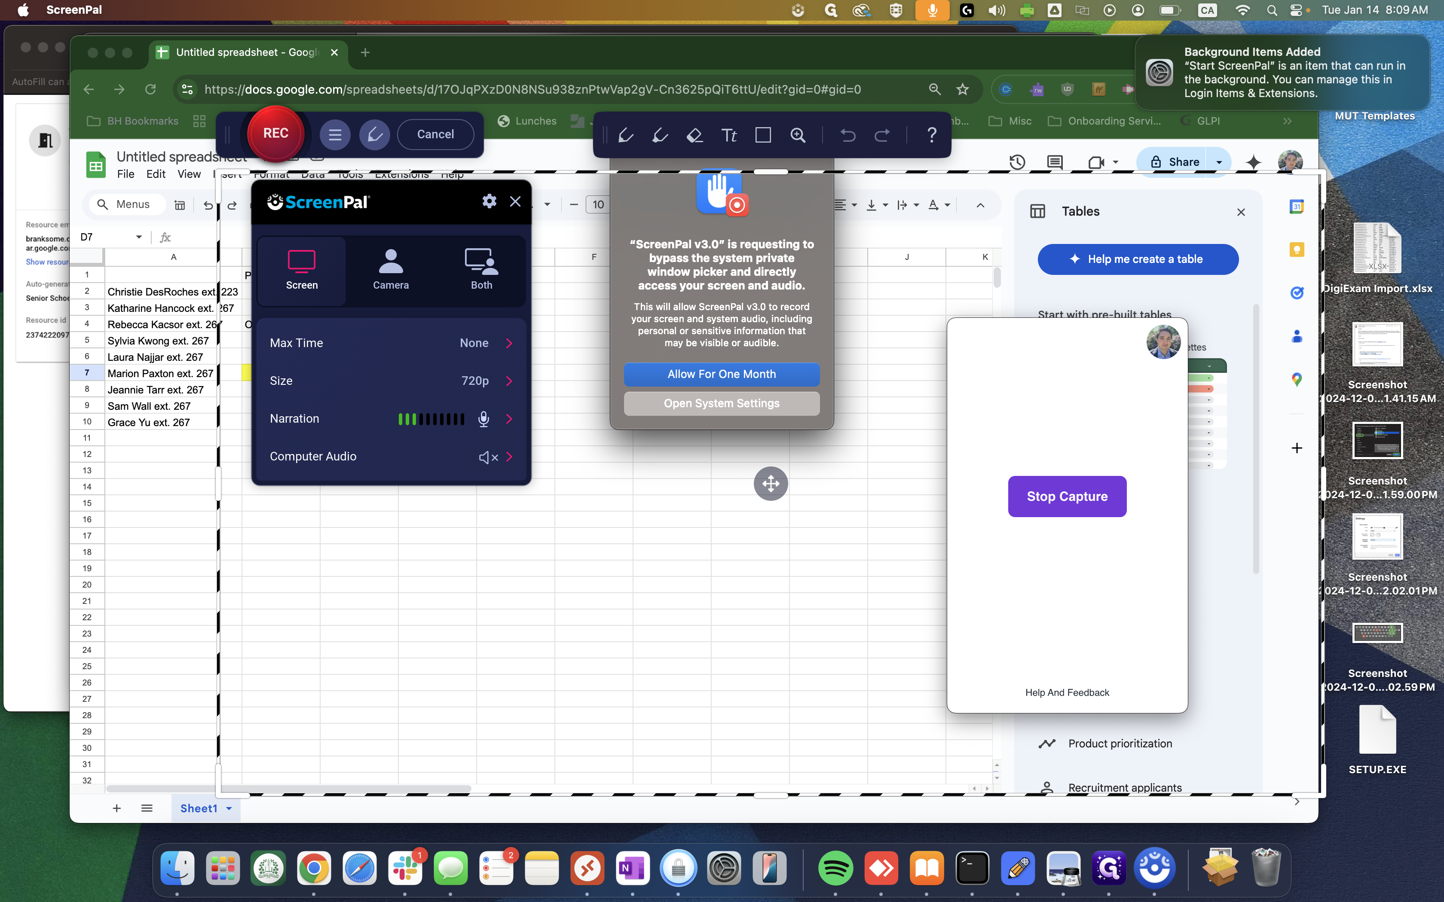Open a new Chrome tab
1444x902 pixels.
(365, 52)
